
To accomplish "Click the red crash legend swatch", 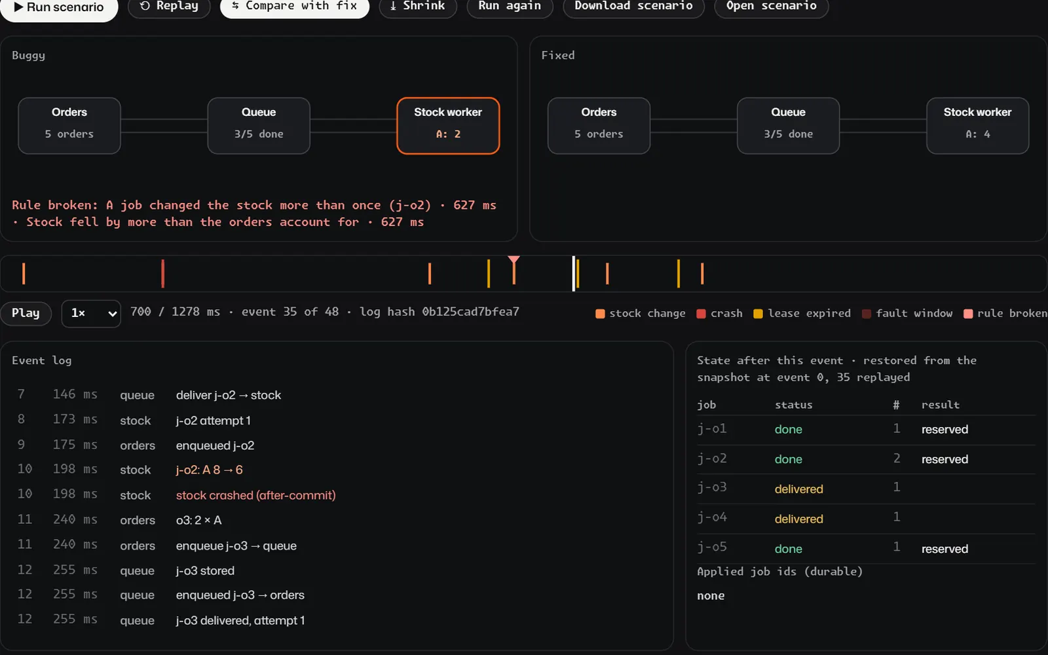I will (x=701, y=314).
